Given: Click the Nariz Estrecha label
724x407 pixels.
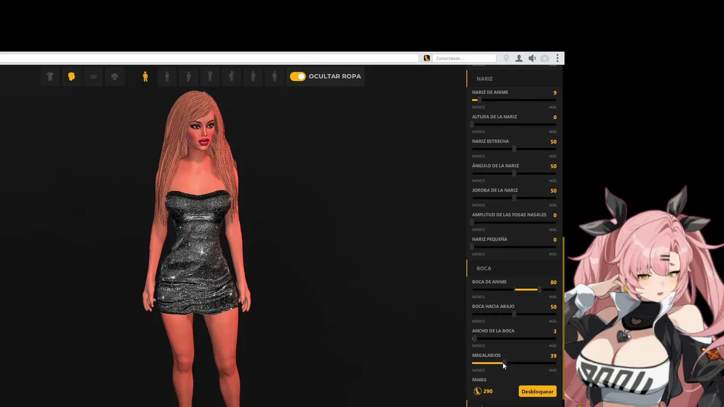Looking at the screenshot, I should click(490, 141).
